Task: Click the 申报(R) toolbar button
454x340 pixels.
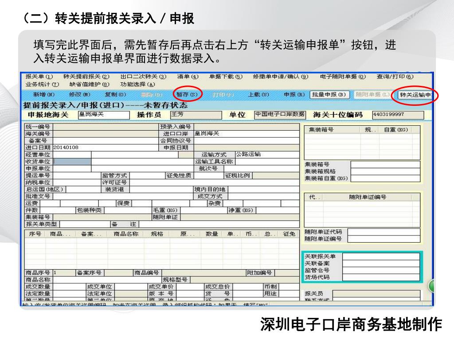Action: tap(294, 95)
